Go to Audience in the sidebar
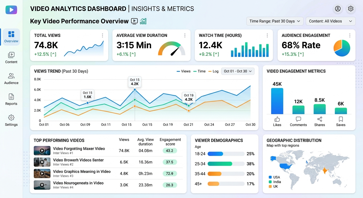Image resolution: width=363 pixels, height=198 pixels. click(11, 79)
